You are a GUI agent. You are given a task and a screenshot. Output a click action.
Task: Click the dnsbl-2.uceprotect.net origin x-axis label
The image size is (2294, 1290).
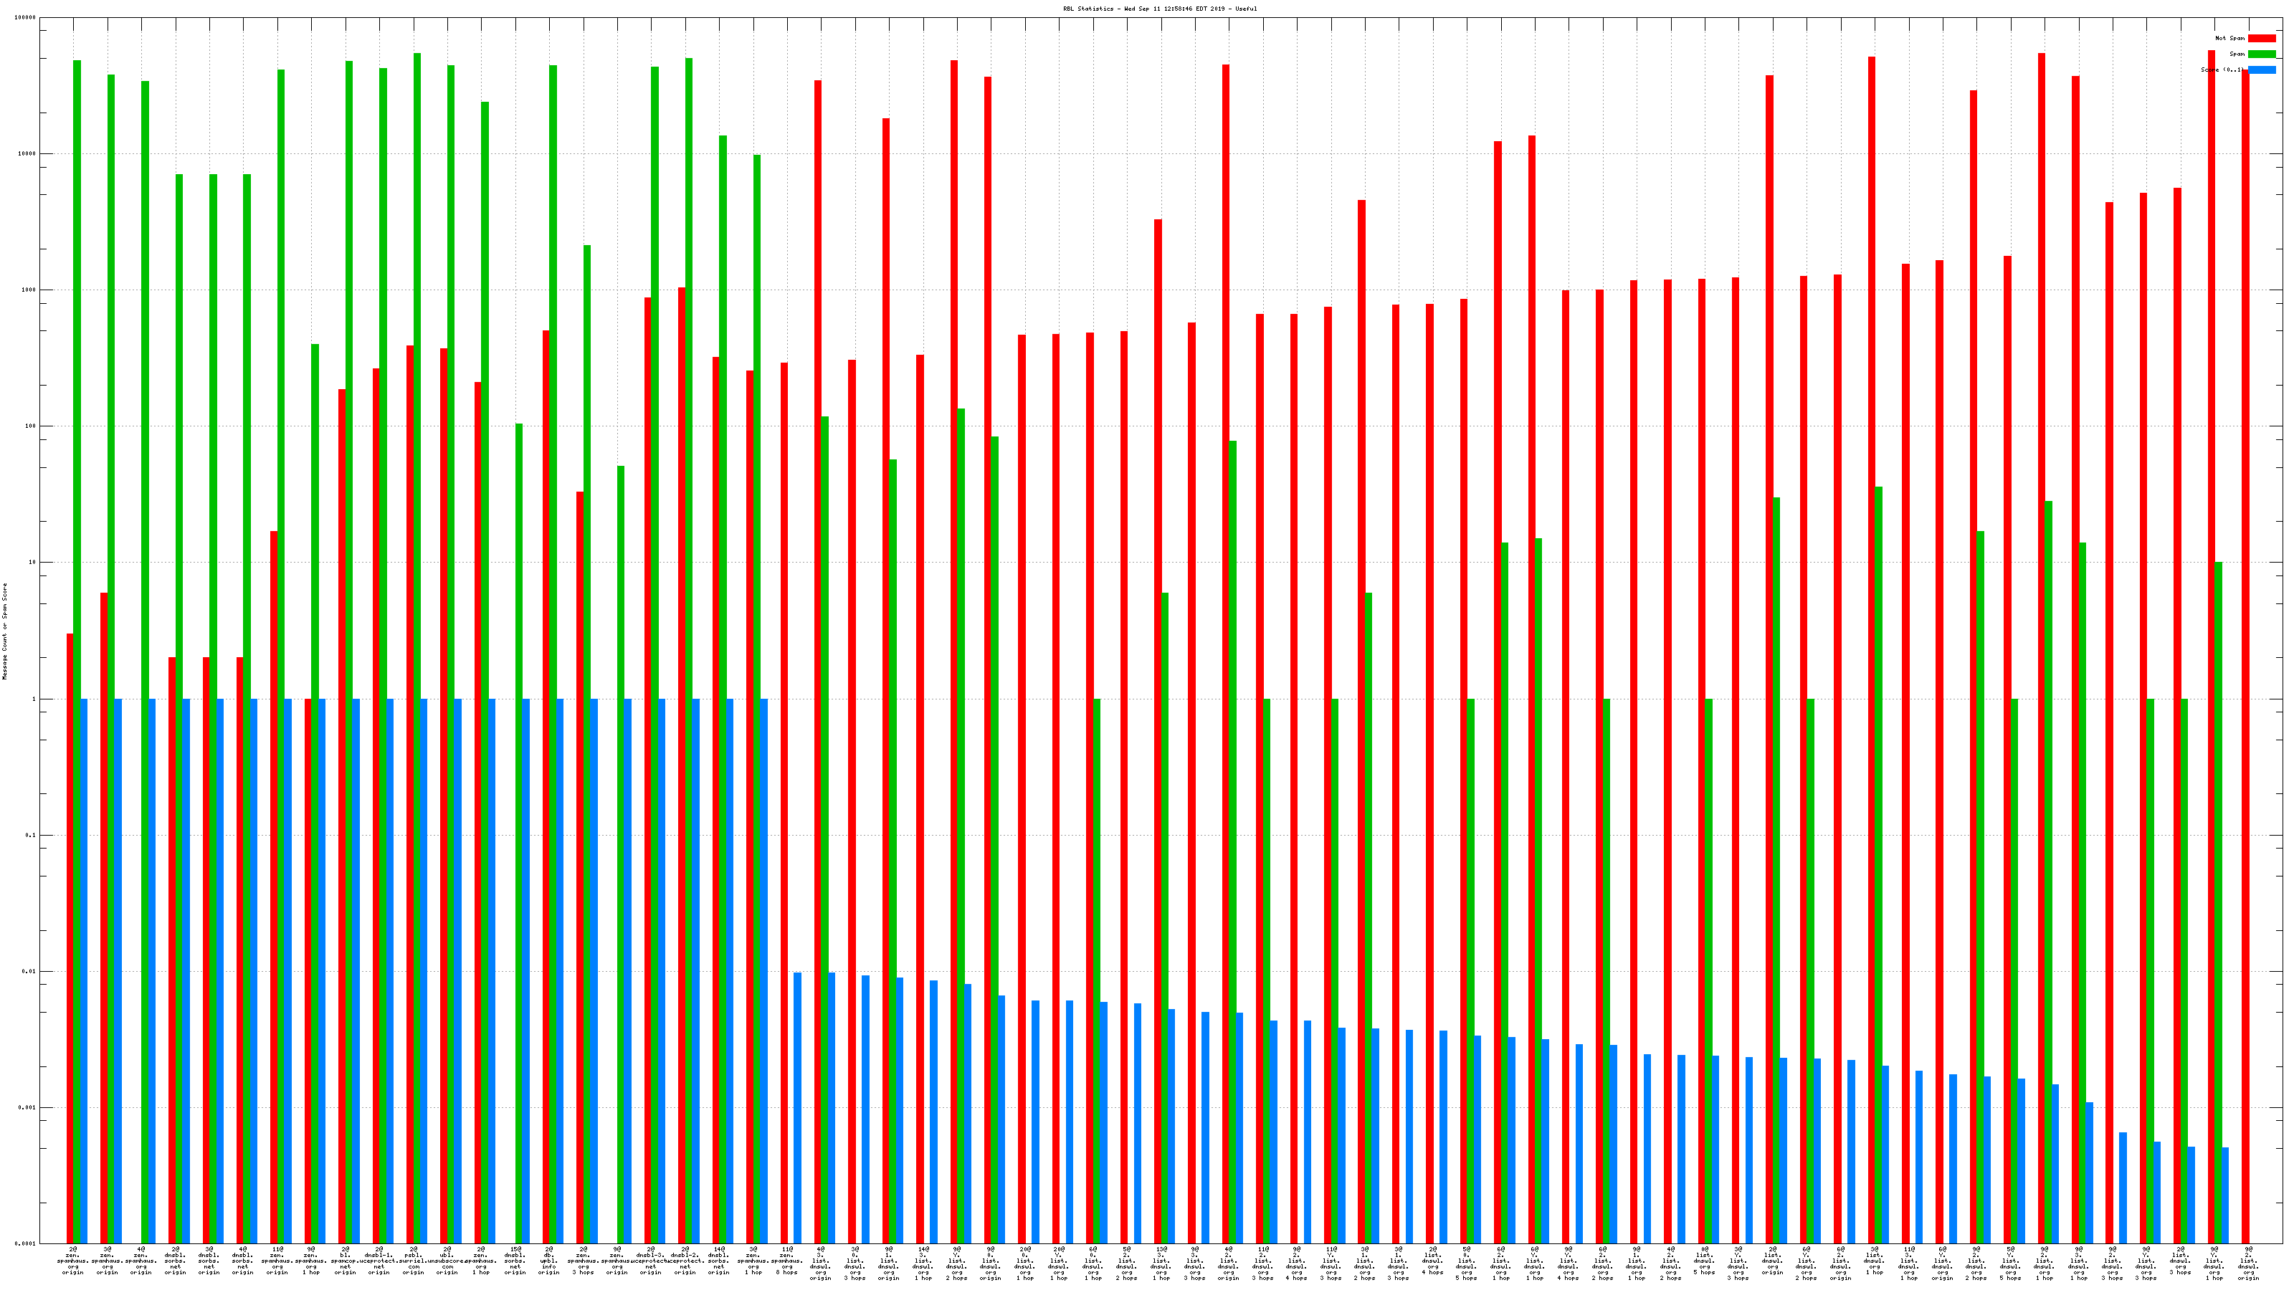(x=685, y=1261)
